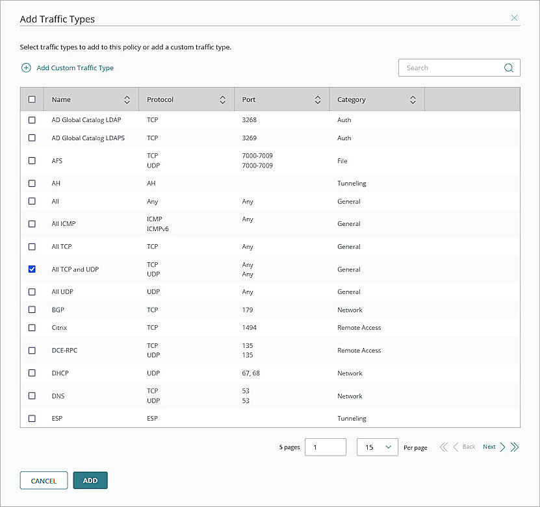The height and width of the screenshot is (507, 540).
Task: Click the CANCEL button
Action: click(x=44, y=480)
